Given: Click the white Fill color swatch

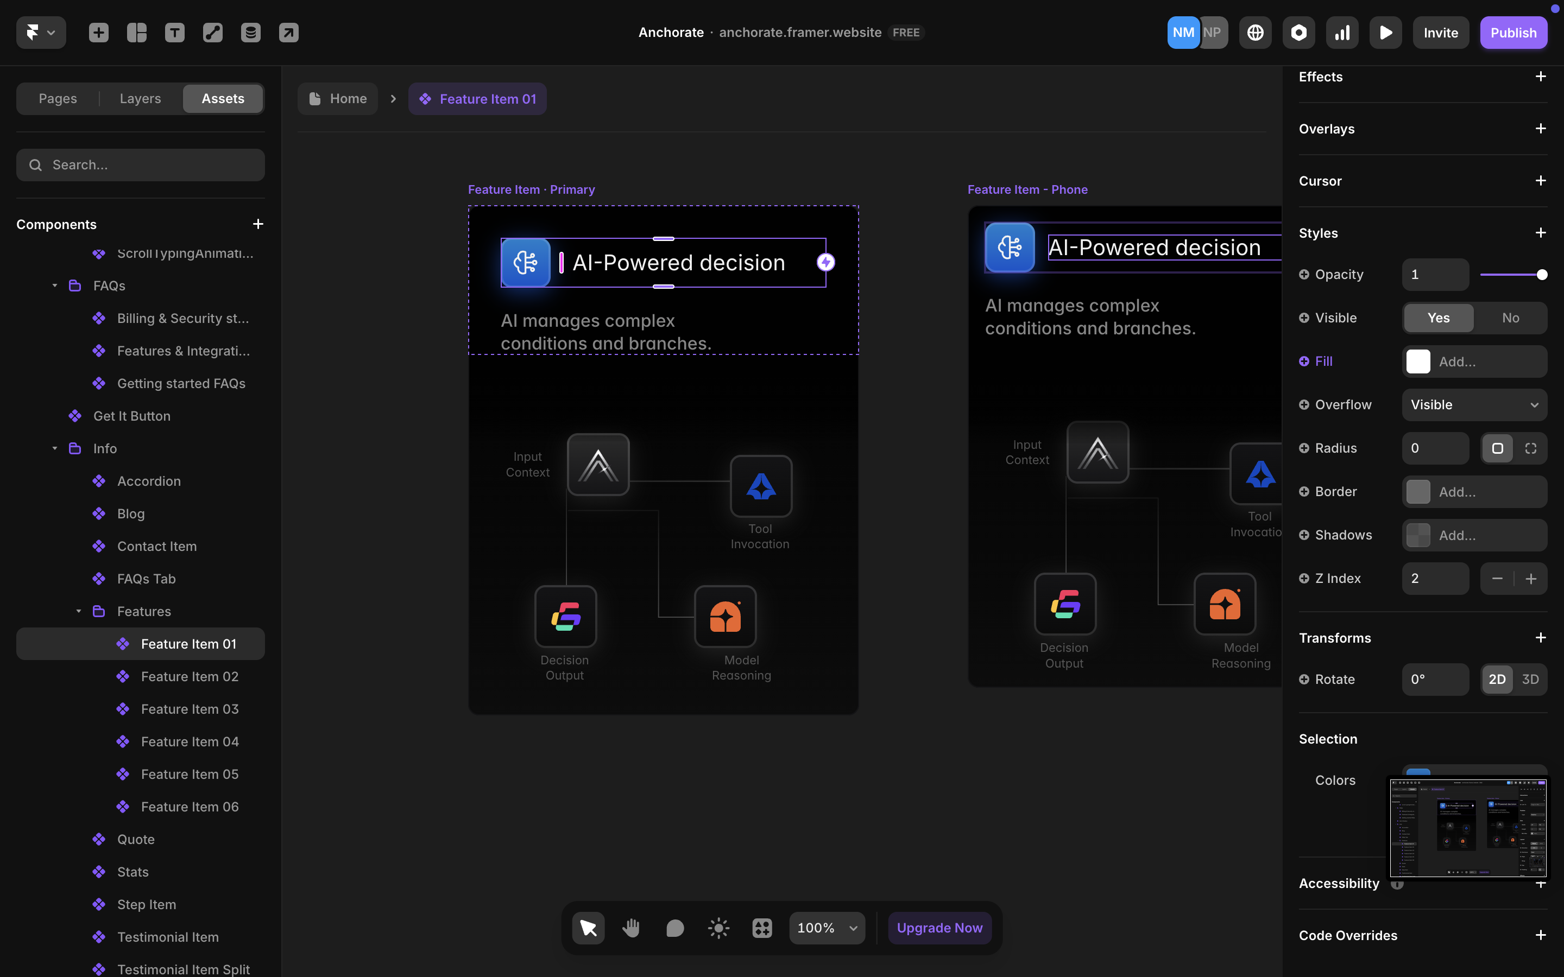Looking at the screenshot, I should tap(1418, 361).
